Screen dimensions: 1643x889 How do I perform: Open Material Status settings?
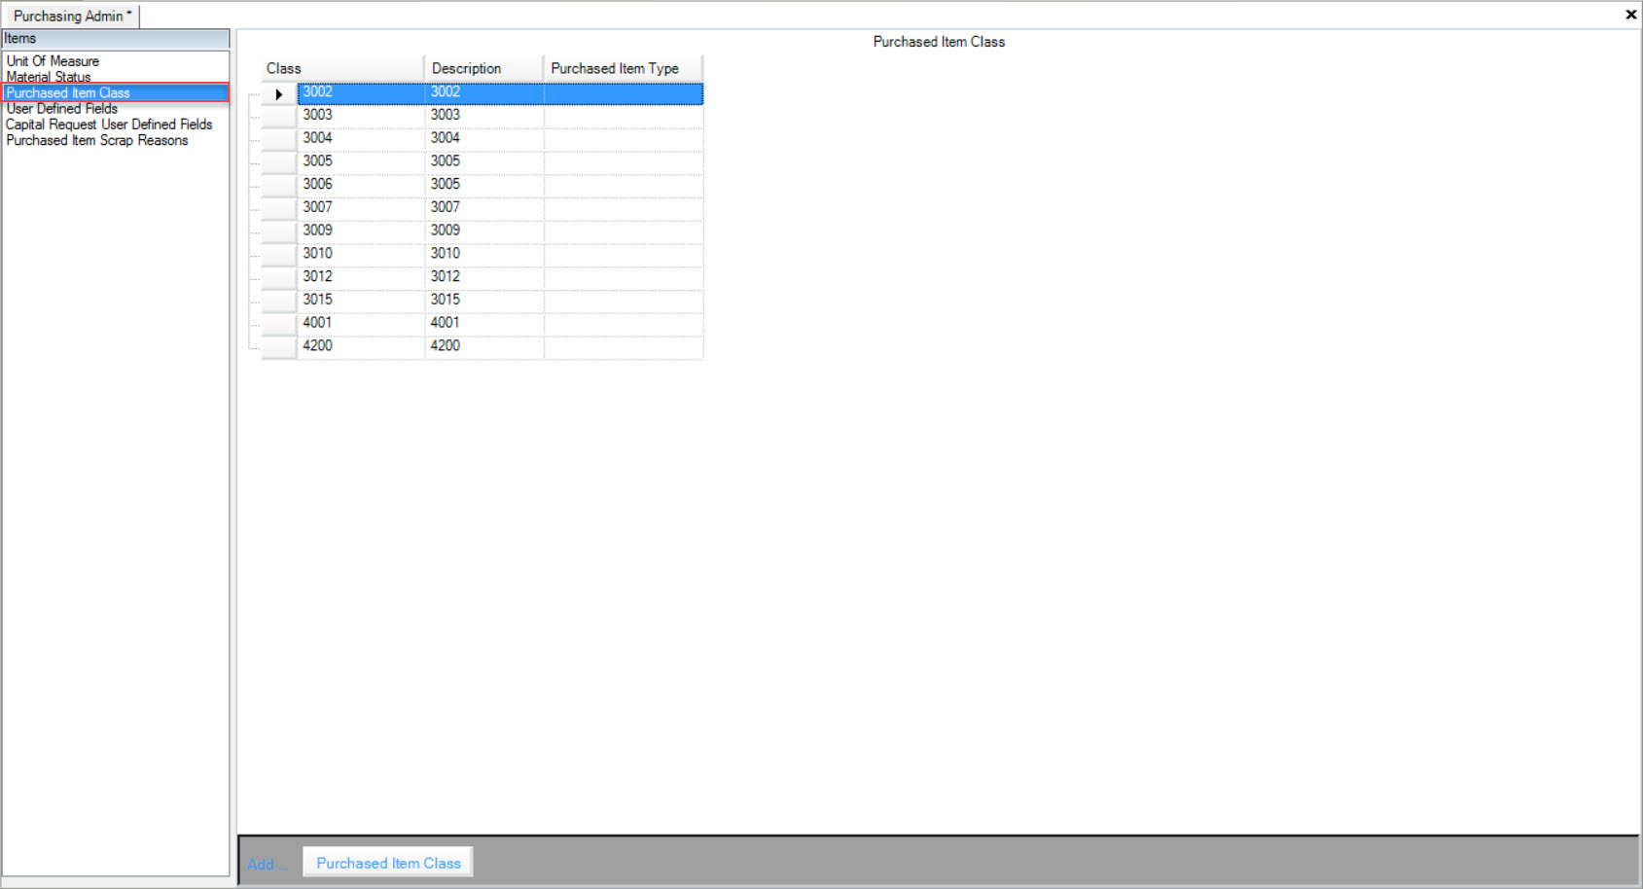point(49,77)
